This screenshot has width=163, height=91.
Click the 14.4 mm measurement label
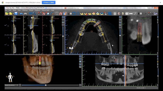pyautogui.click(x=56, y=38)
